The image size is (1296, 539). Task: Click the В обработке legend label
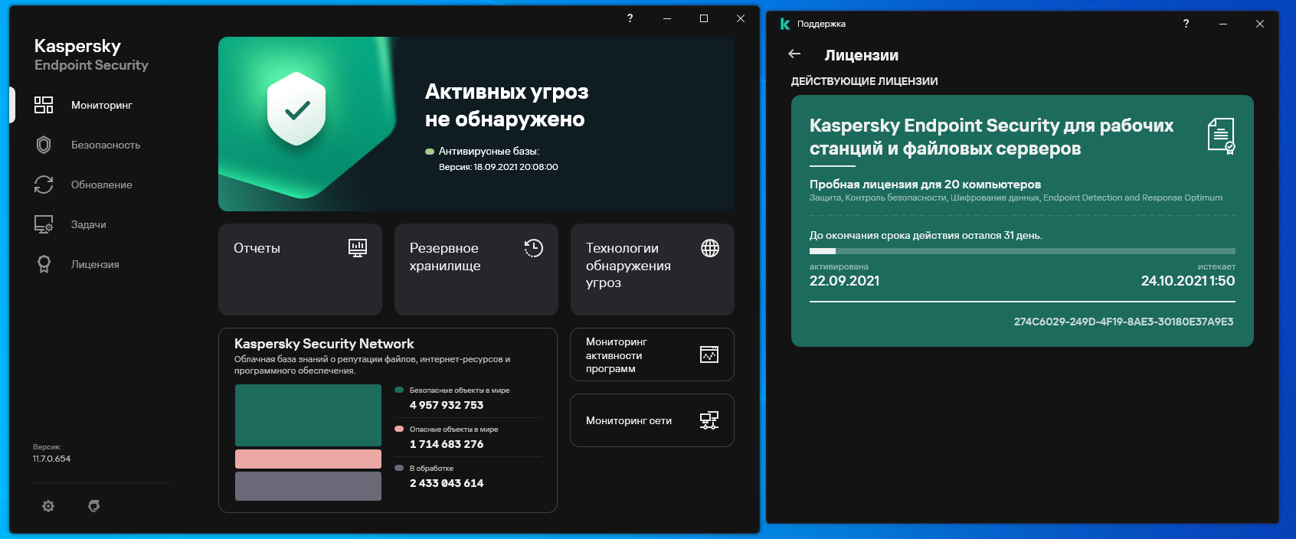(x=431, y=469)
